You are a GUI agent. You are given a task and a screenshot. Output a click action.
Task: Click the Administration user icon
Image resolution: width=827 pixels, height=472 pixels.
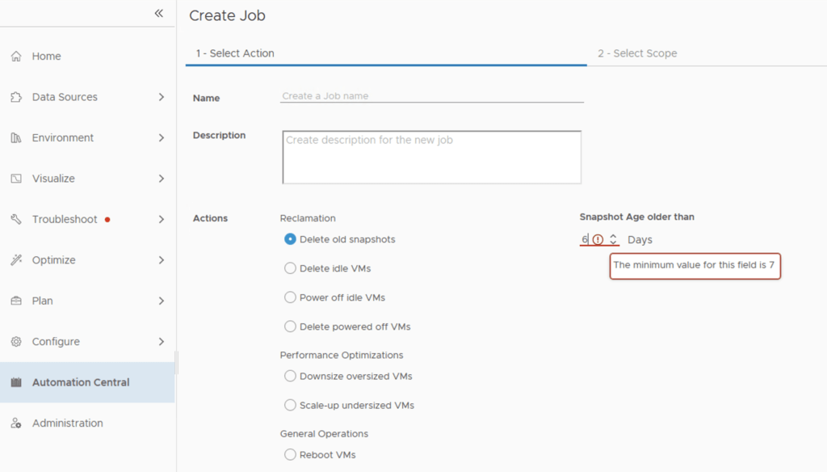pos(16,424)
